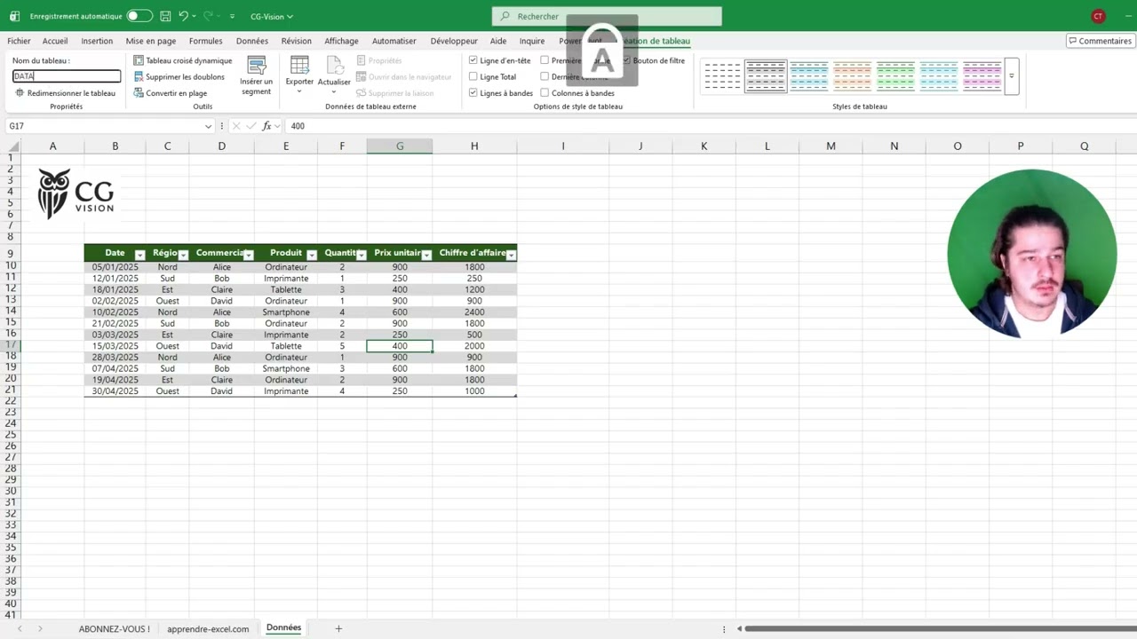Open the Prix unitaire filter dropdown
This screenshot has width=1137, height=639.
point(426,255)
